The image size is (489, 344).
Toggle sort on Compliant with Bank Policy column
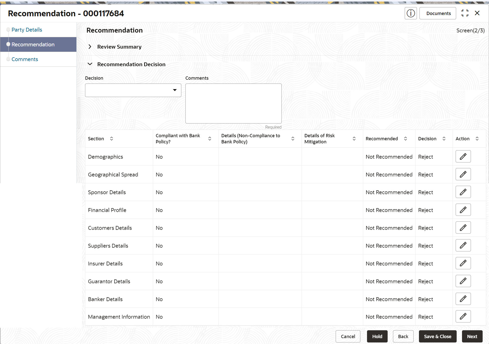click(x=210, y=139)
